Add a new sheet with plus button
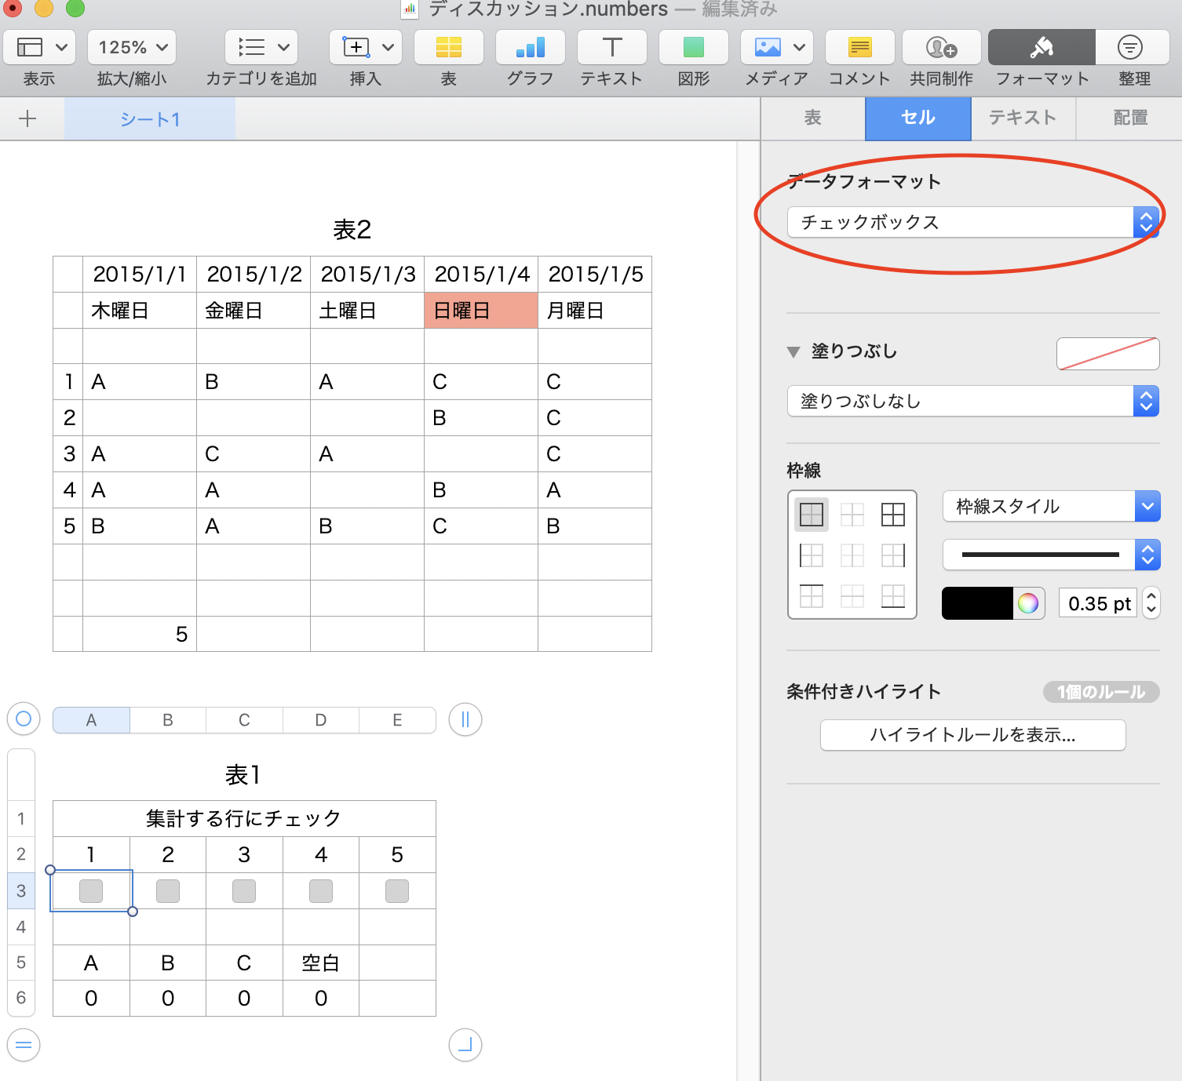Viewport: 1182px width, 1081px height. click(27, 119)
